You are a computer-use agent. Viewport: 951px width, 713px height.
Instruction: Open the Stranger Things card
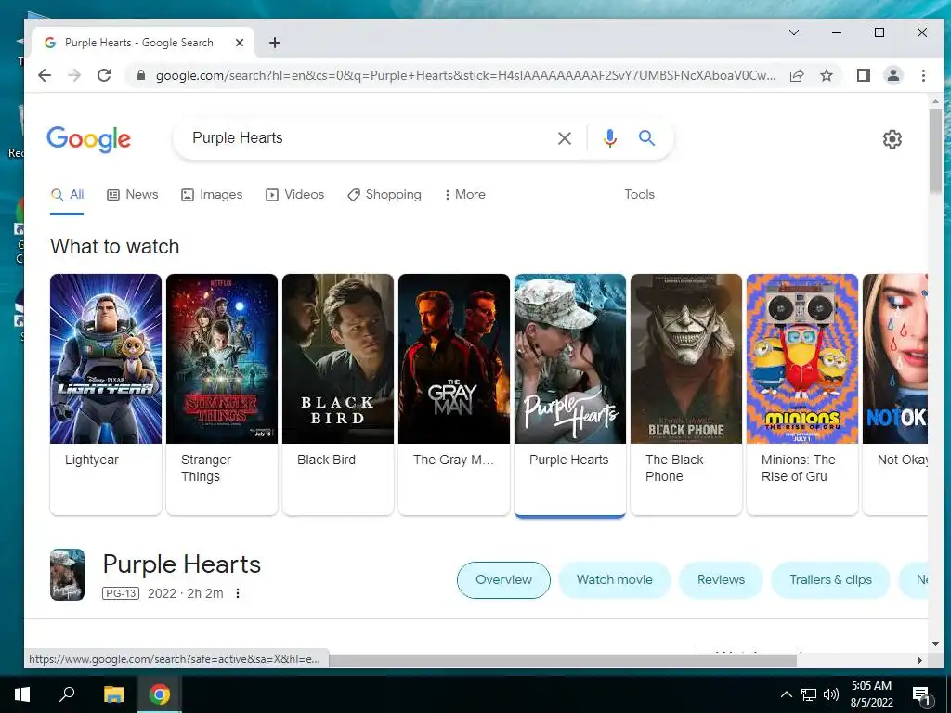pos(221,394)
